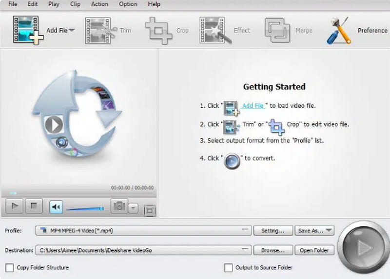This screenshot has height=279, width=390.
Task: Open the Destination path dropdown
Action: tap(246, 250)
